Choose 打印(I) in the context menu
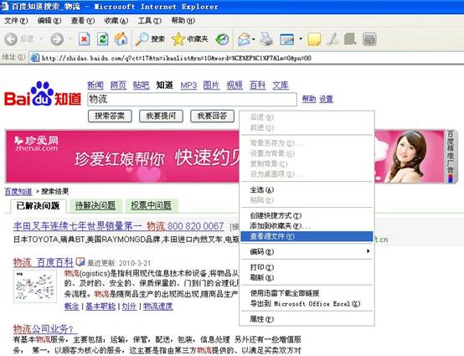Screen dimensions: 464x356 (307, 267)
